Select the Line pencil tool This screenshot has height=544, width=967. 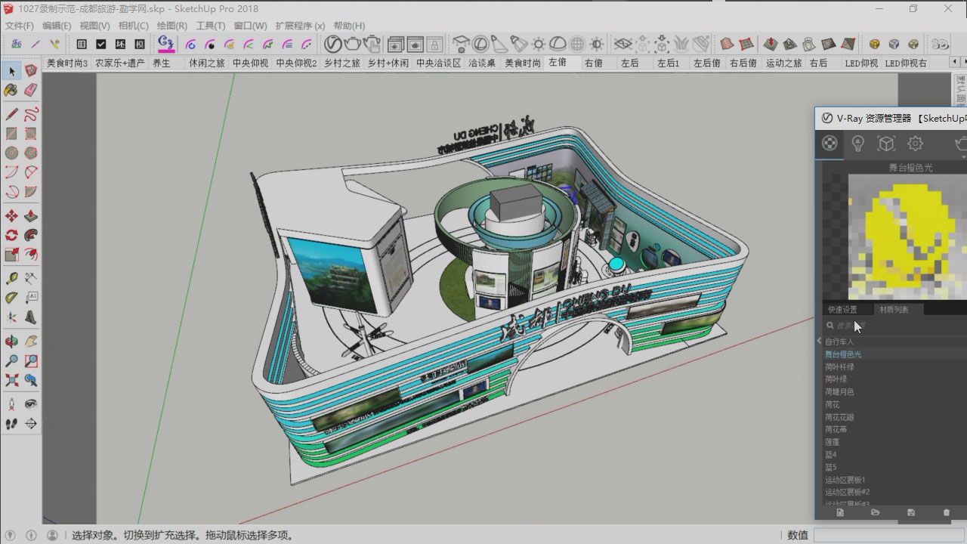point(11,115)
